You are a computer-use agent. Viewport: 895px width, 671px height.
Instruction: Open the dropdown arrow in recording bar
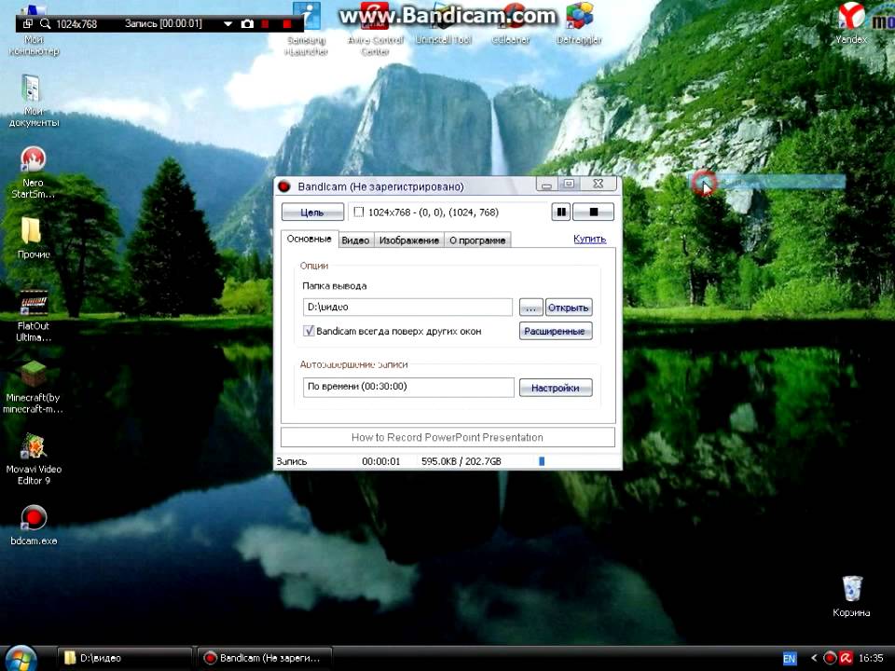[x=227, y=24]
